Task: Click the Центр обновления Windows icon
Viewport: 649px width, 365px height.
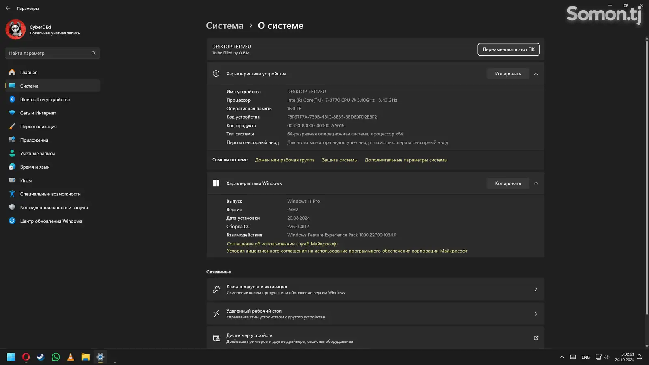Action: click(12, 221)
